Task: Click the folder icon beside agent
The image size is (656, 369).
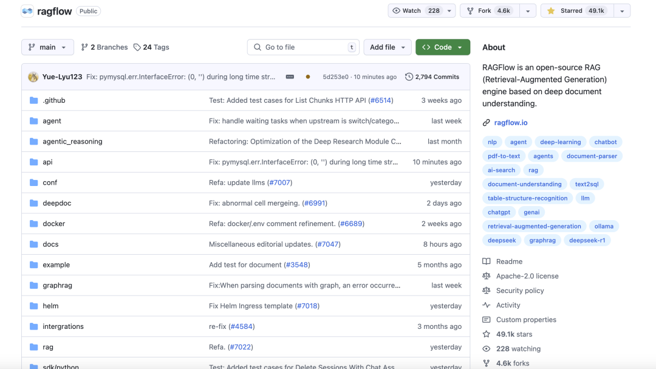Action: 34,121
